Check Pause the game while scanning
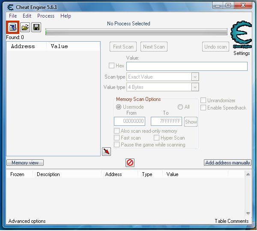Viewport: 257px width, 231px height. [117, 145]
